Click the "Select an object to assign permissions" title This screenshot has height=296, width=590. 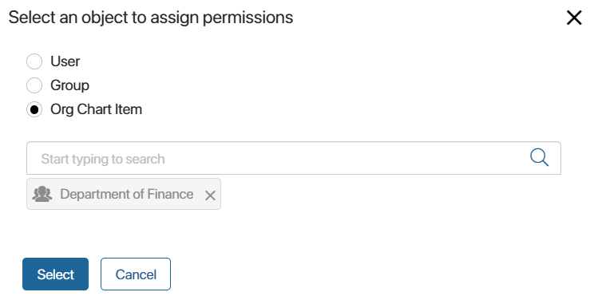click(x=151, y=18)
